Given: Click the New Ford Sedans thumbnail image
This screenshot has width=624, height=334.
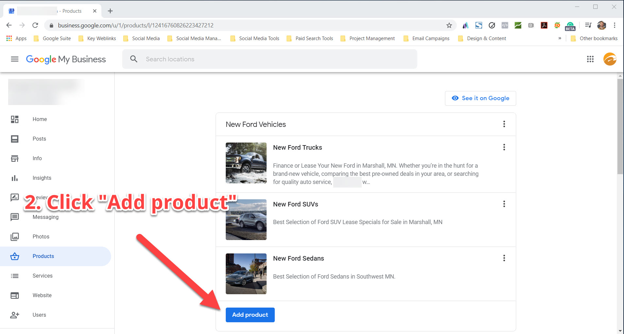Looking at the screenshot, I should pyautogui.click(x=246, y=274).
